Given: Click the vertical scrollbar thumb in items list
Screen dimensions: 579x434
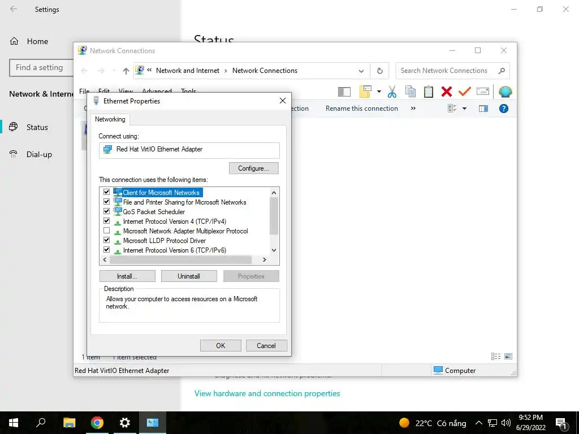Looking at the screenshot, I should pyautogui.click(x=274, y=216).
